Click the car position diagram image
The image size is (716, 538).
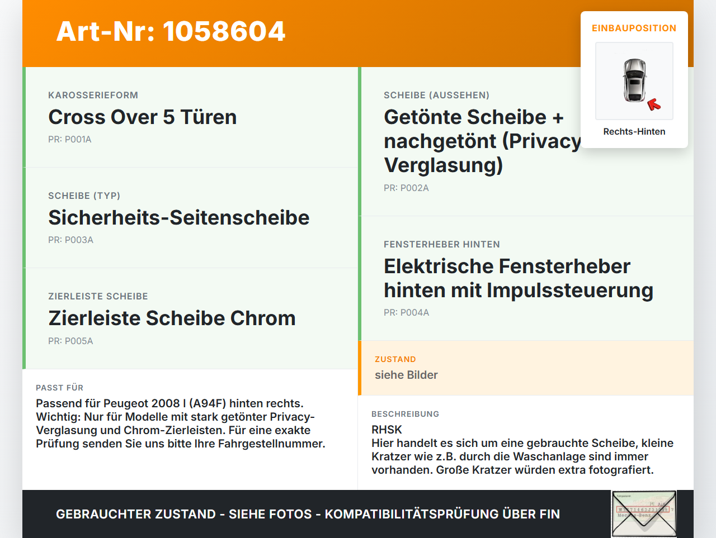(x=634, y=81)
